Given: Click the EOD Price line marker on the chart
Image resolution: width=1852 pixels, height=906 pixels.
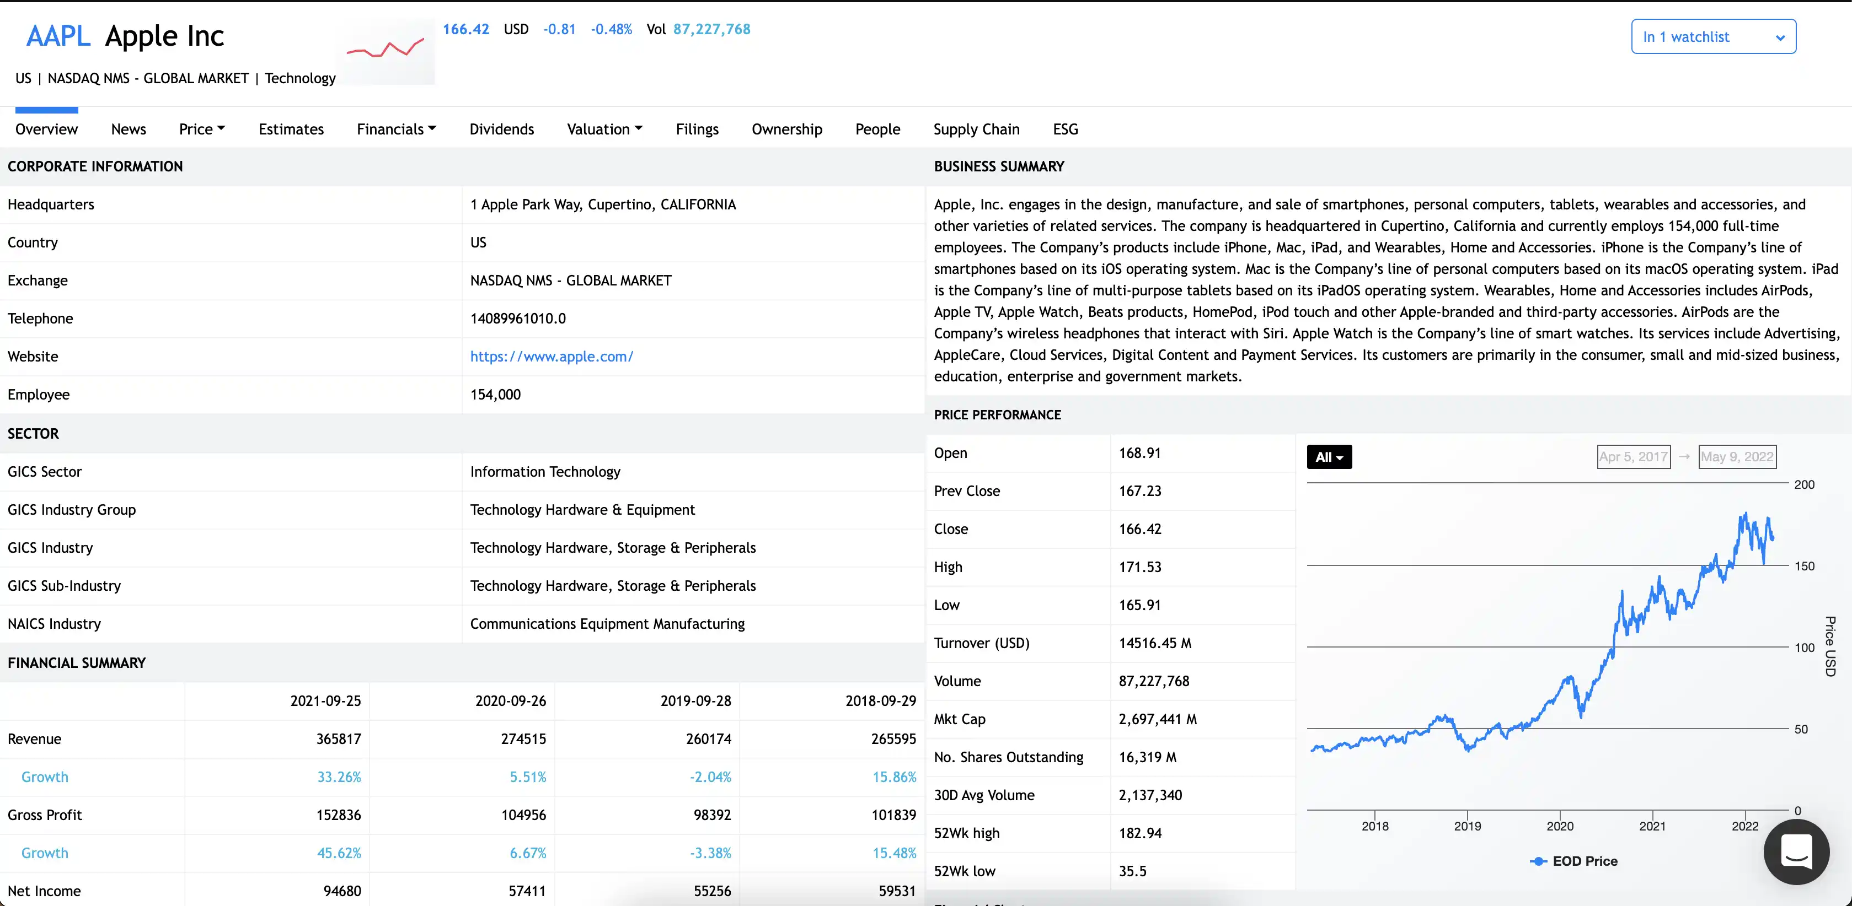Looking at the screenshot, I should coord(1539,861).
